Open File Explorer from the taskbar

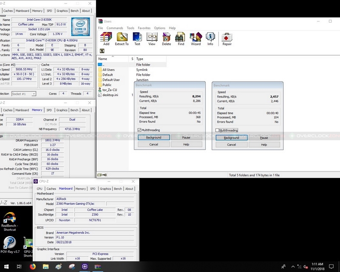pos(46,266)
